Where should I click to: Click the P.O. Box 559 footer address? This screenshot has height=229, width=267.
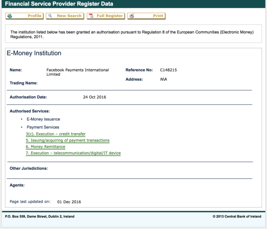[40, 216]
